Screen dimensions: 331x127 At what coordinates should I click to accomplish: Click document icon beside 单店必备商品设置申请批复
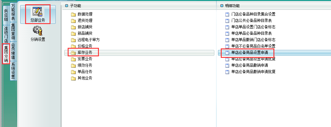(227, 59)
